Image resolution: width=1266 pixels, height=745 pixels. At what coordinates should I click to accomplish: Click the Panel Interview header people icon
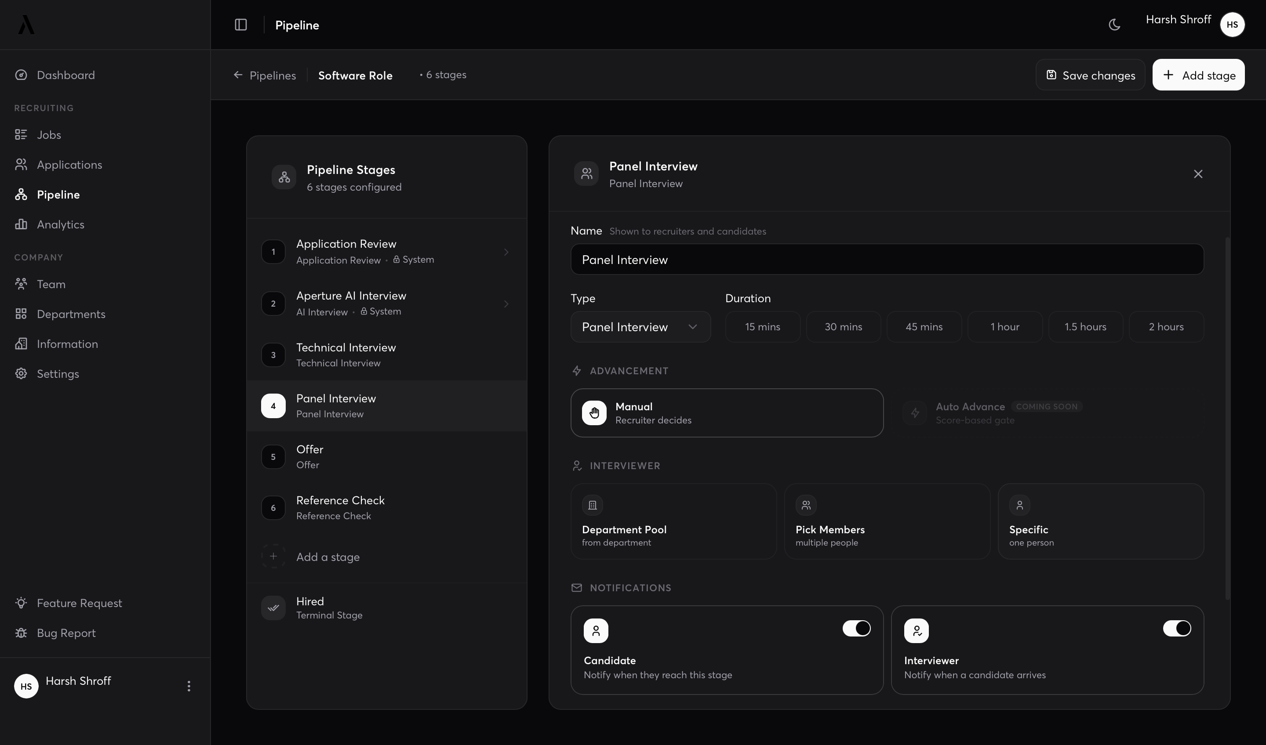(586, 174)
